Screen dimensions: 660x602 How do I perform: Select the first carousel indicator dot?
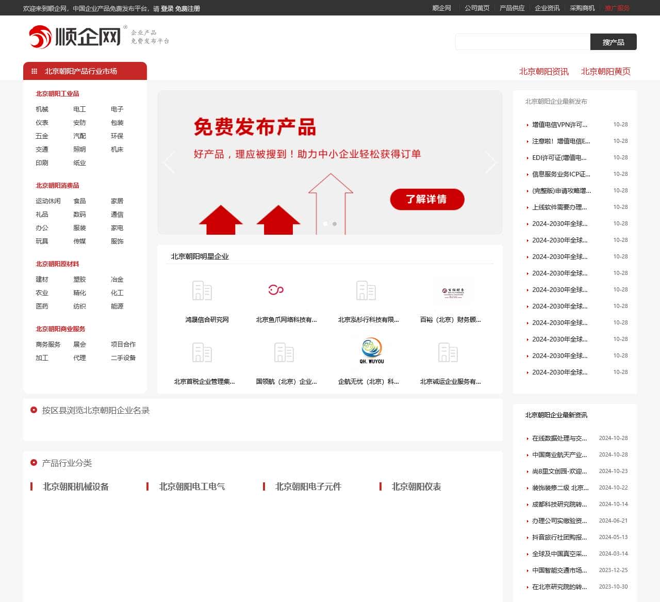point(325,224)
